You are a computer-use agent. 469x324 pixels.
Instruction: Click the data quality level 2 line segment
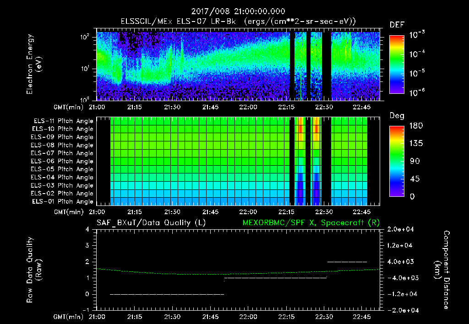(x=347, y=262)
